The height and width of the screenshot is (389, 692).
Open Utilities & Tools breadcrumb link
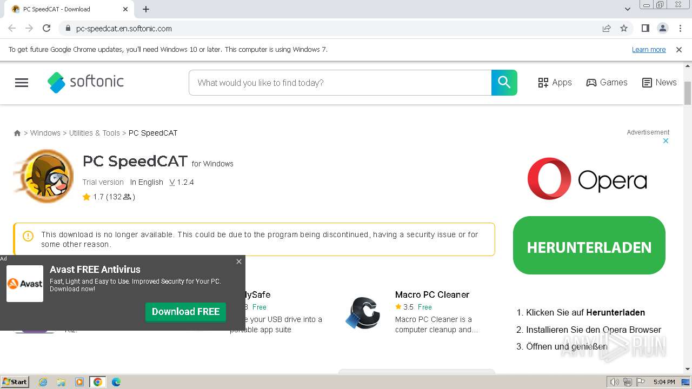94,133
